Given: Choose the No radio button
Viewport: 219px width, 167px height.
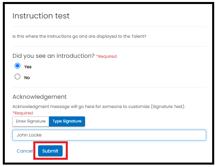Looking at the screenshot, I should pyautogui.click(x=18, y=77).
